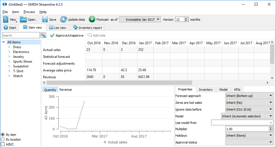Click the Update data refresh icon

tap(63, 20)
